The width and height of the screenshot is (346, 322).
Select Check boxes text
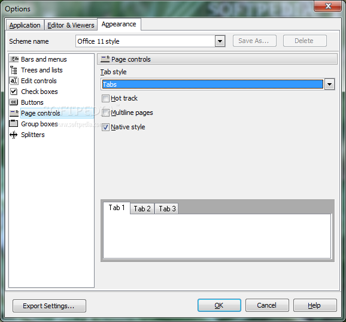coord(40,92)
